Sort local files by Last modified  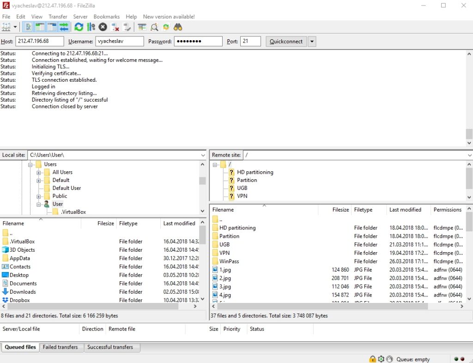tap(180, 224)
